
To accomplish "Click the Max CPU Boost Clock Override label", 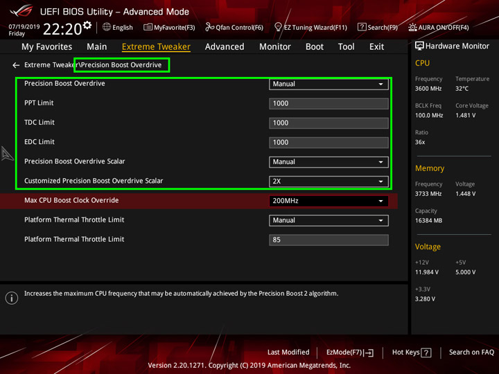I will coord(71,200).
